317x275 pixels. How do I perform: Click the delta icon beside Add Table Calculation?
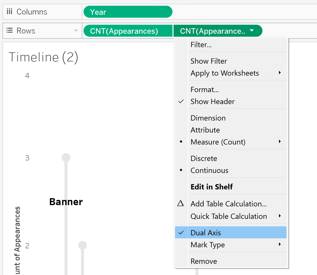click(180, 203)
